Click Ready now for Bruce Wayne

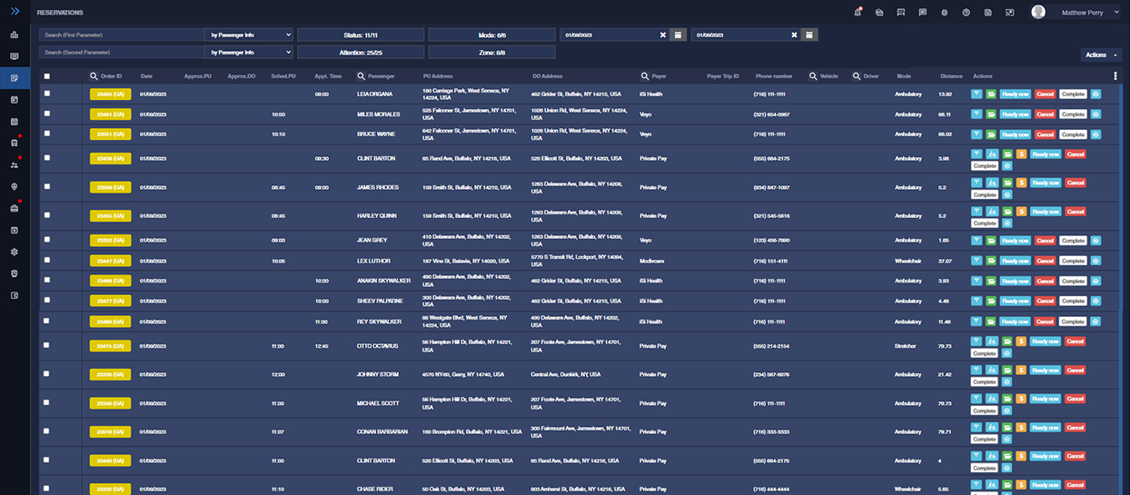click(1016, 134)
